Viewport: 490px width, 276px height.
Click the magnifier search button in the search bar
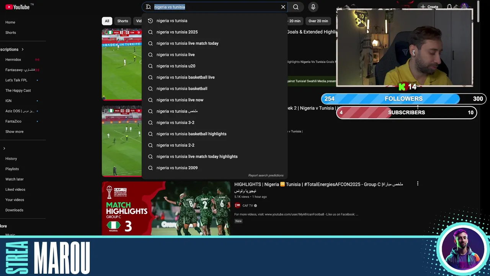(296, 7)
